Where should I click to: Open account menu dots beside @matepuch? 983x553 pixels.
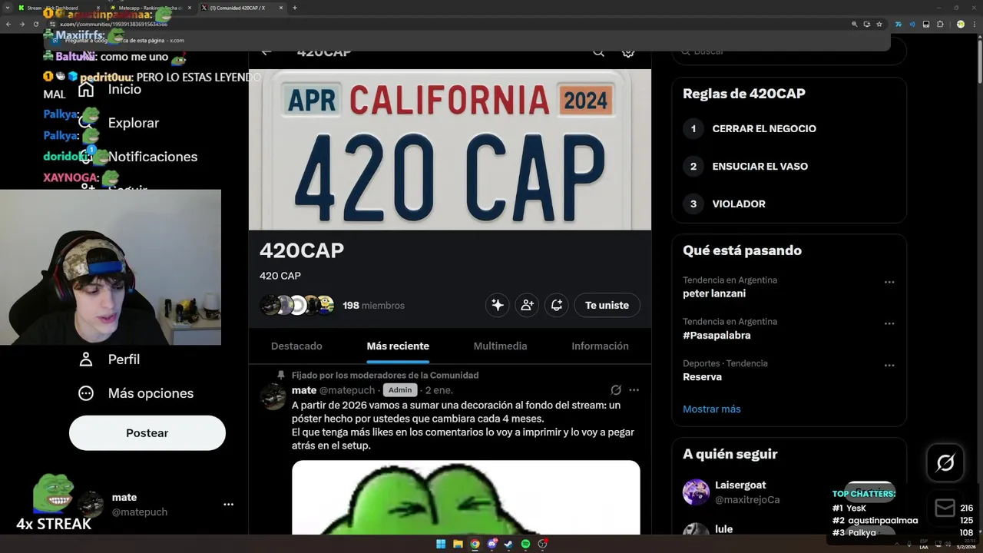click(x=228, y=505)
